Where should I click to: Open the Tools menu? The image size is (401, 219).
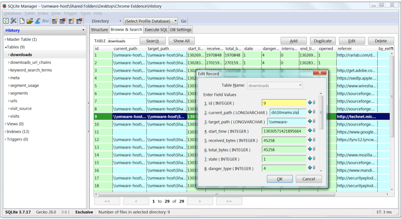pyautogui.click(x=85, y=13)
